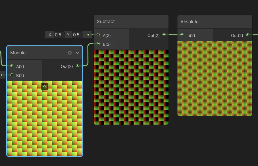This screenshot has width=258, height=166.
Task: Click the Modulo node preview thumbnail
Action: pyautogui.click(x=45, y=119)
